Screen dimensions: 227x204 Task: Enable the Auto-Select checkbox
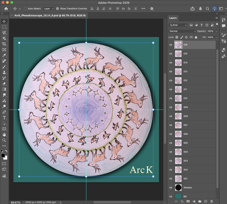point(25,9)
